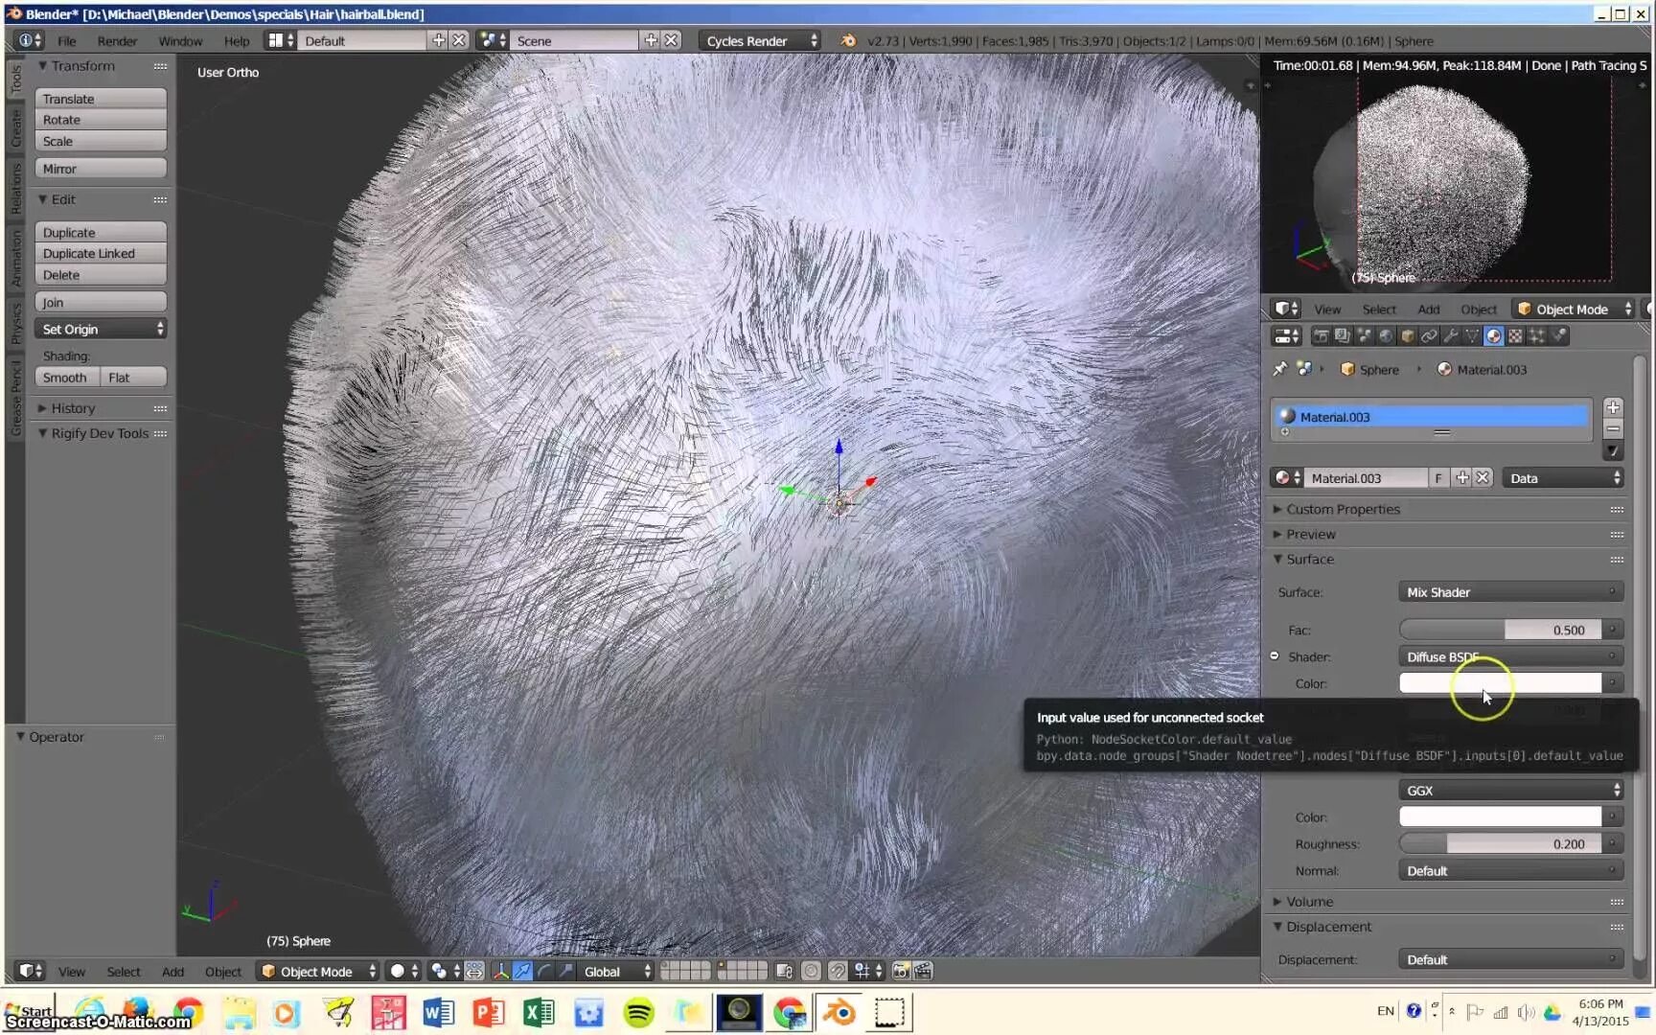
Task: Open the mesh Data properties tab
Action: point(1472,336)
